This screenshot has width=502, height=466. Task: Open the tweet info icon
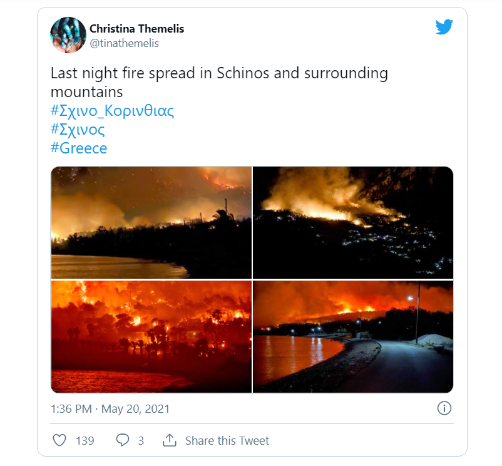click(x=444, y=408)
